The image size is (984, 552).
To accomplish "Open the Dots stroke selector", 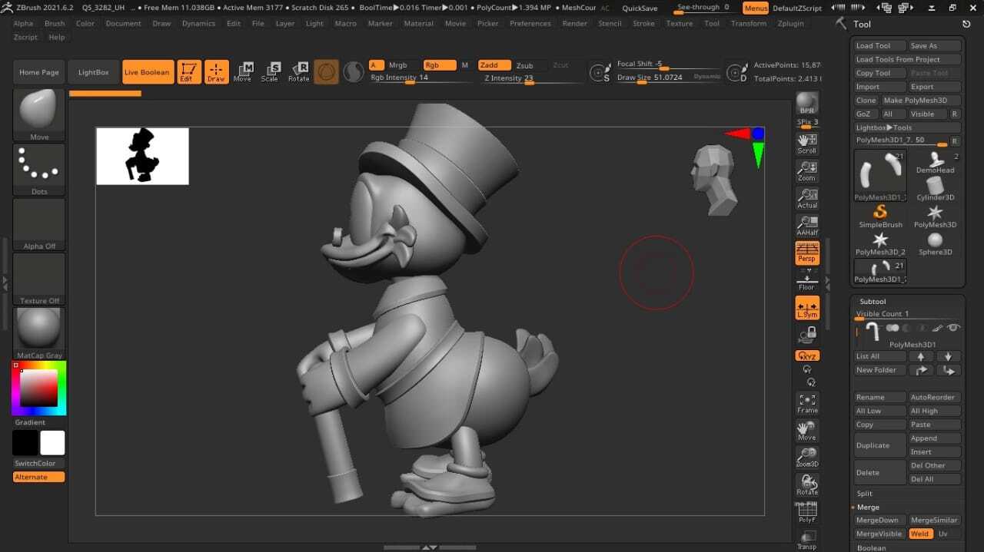I will tap(39, 170).
